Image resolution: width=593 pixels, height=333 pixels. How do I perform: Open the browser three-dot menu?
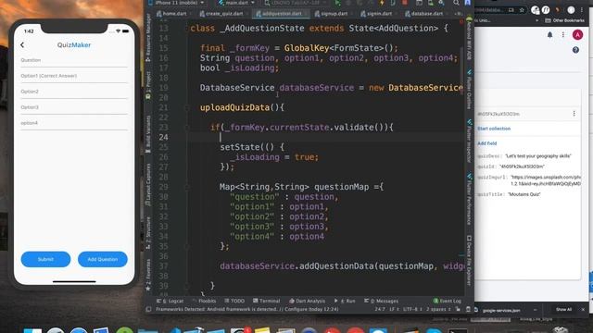[x=582, y=10]
